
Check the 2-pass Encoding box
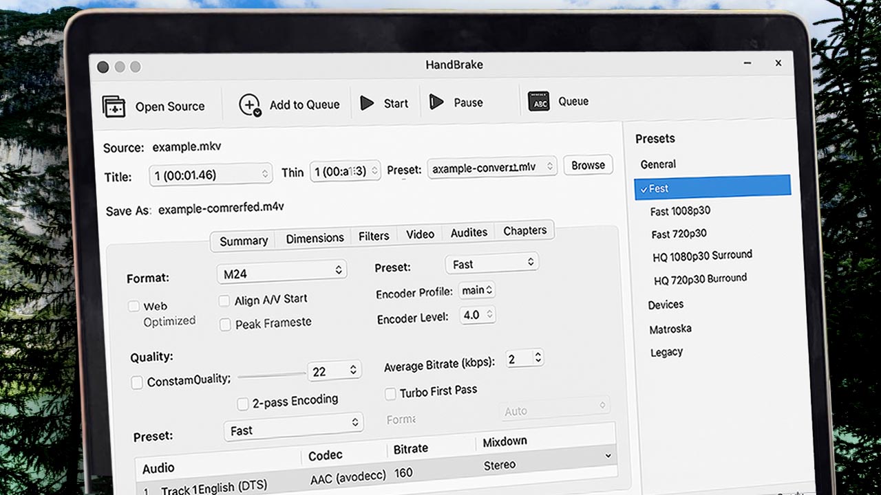click(243, 404)
